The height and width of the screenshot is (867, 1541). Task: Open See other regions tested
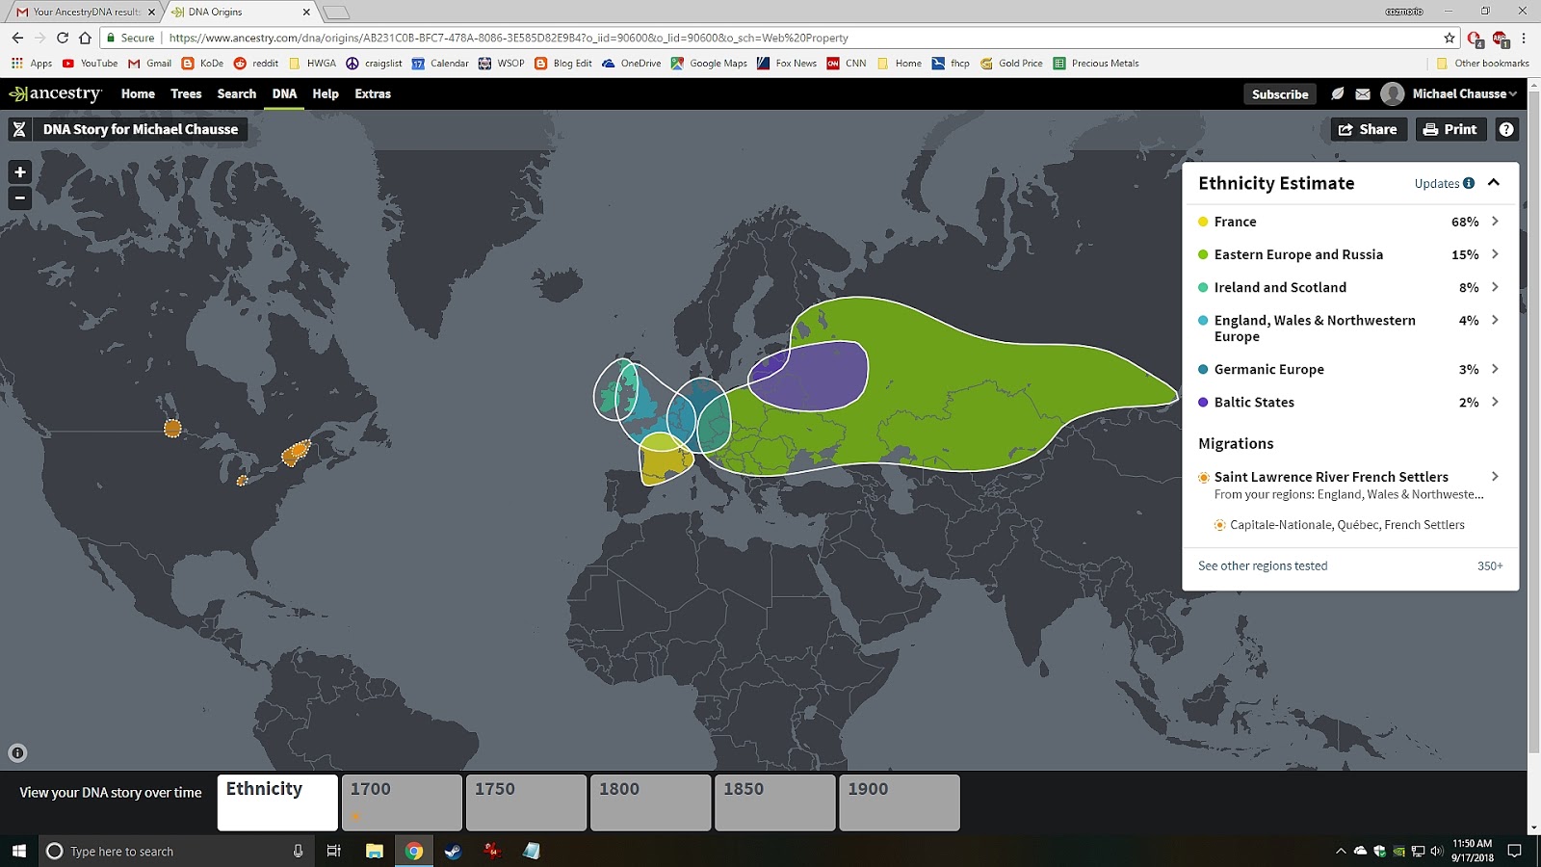pos(1263,565)
